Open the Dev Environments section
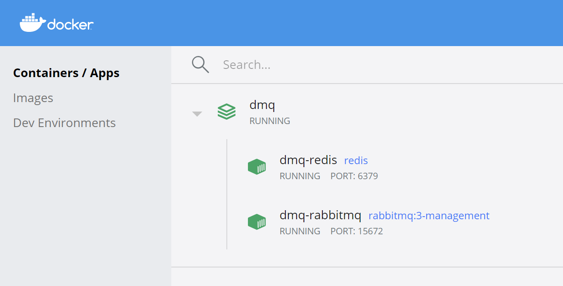563x286 pixels. 64,123
